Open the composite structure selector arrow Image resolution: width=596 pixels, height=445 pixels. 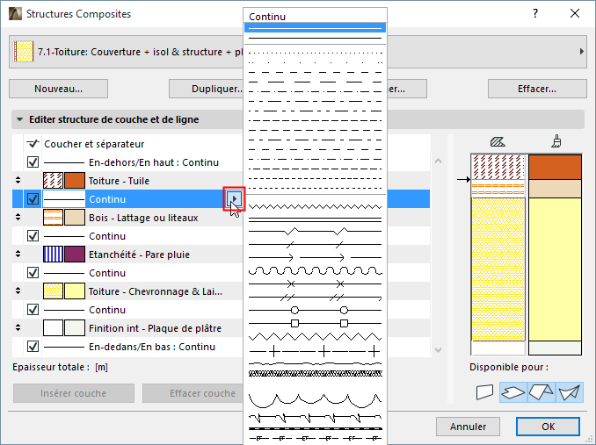click(x=582, y=51)
